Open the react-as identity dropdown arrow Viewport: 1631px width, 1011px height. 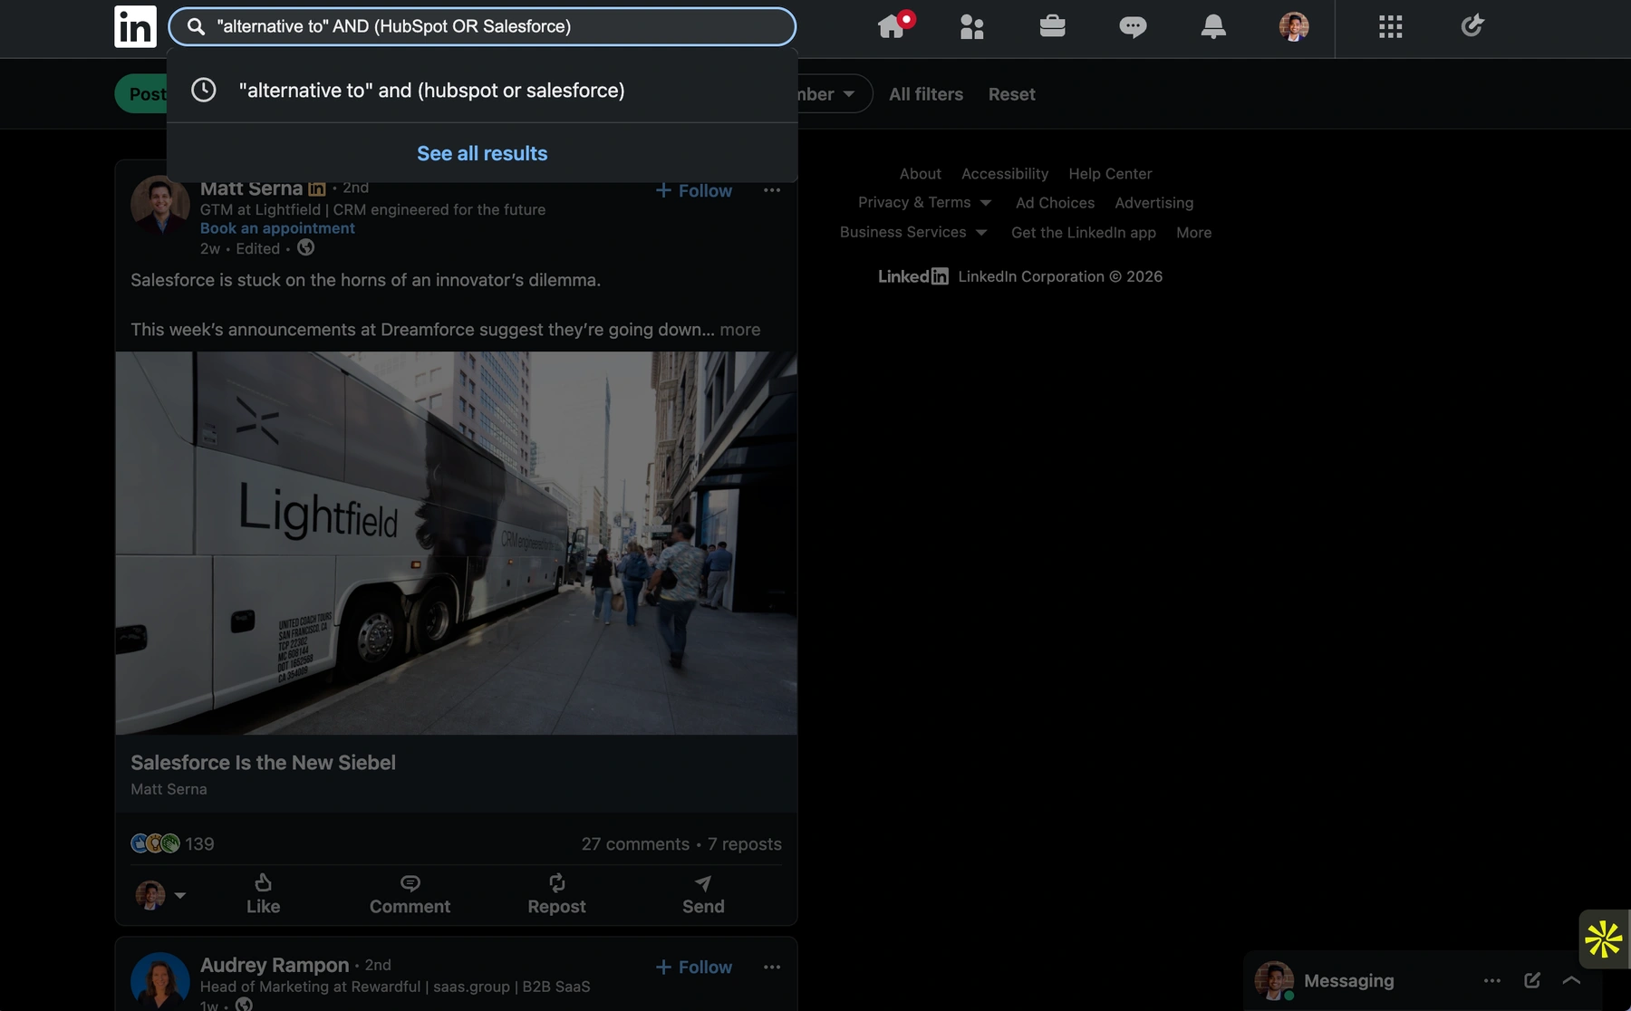click(x=180, y=895)
